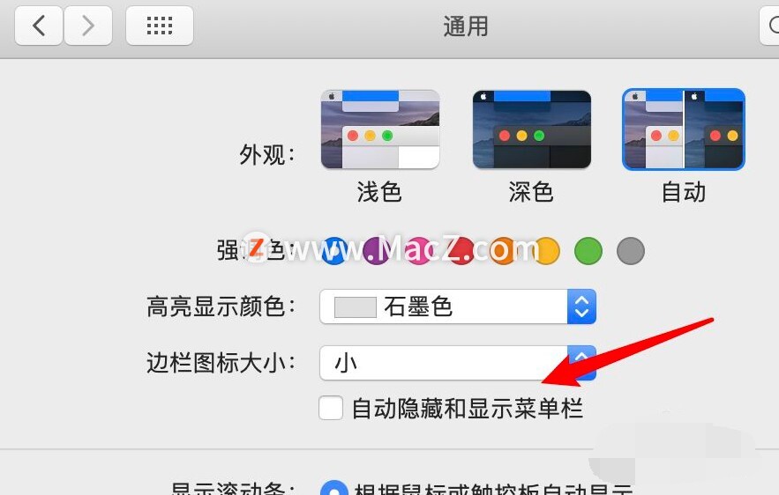The image size is (779, 495).
Task: Select the 深色 dark appearance thumbnail
Action: pos(532,129)
